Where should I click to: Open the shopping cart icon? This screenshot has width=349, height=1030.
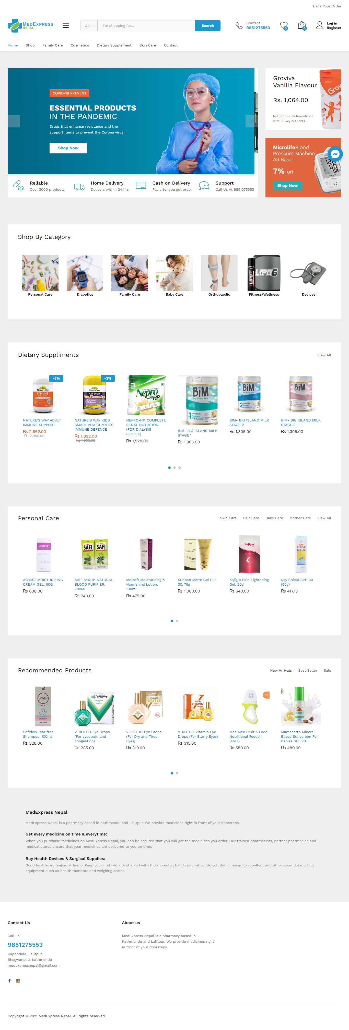click(302, 26)
